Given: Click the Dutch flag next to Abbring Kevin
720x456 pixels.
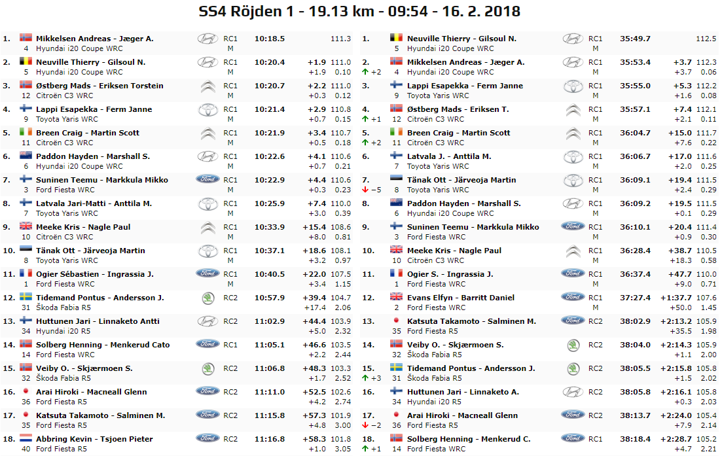Looking at the screenshot, I should (26, 438).
